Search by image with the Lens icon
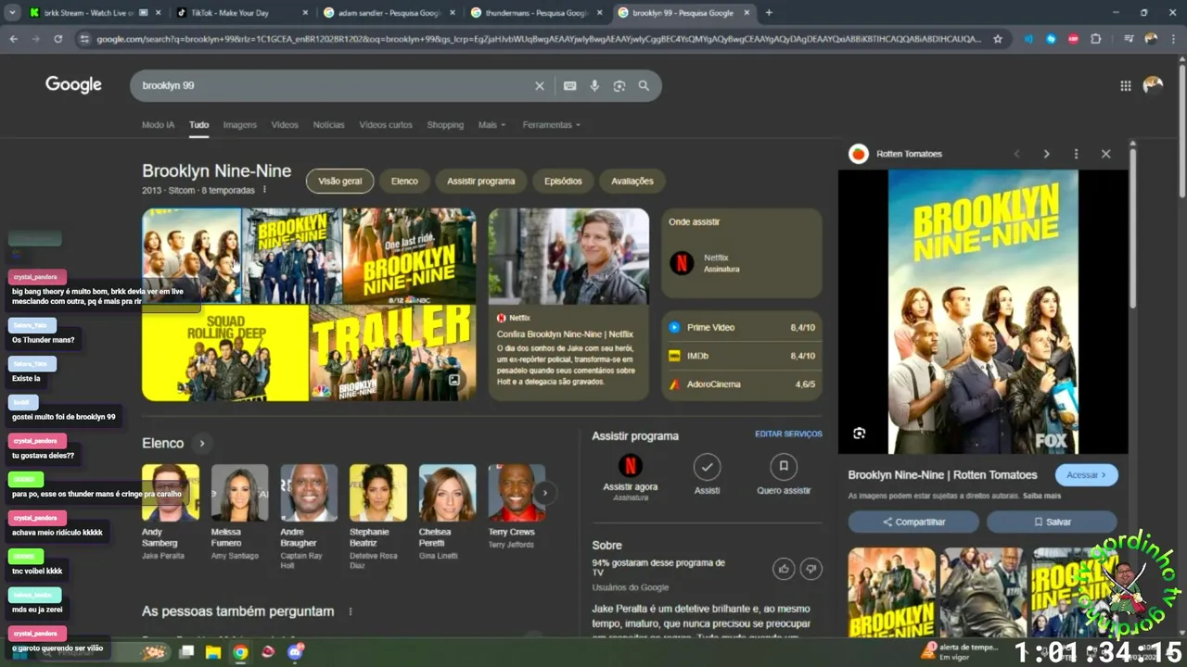1187x667 pixels. (619, 85)
